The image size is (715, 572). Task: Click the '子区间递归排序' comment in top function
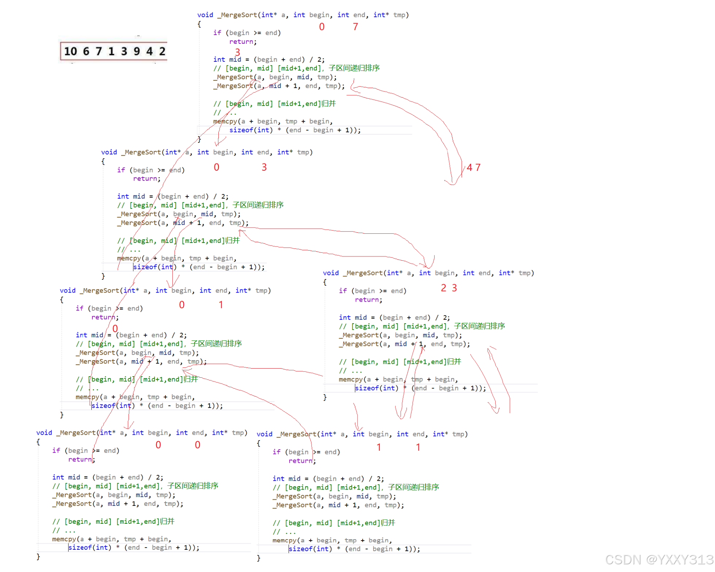(354, 68)
